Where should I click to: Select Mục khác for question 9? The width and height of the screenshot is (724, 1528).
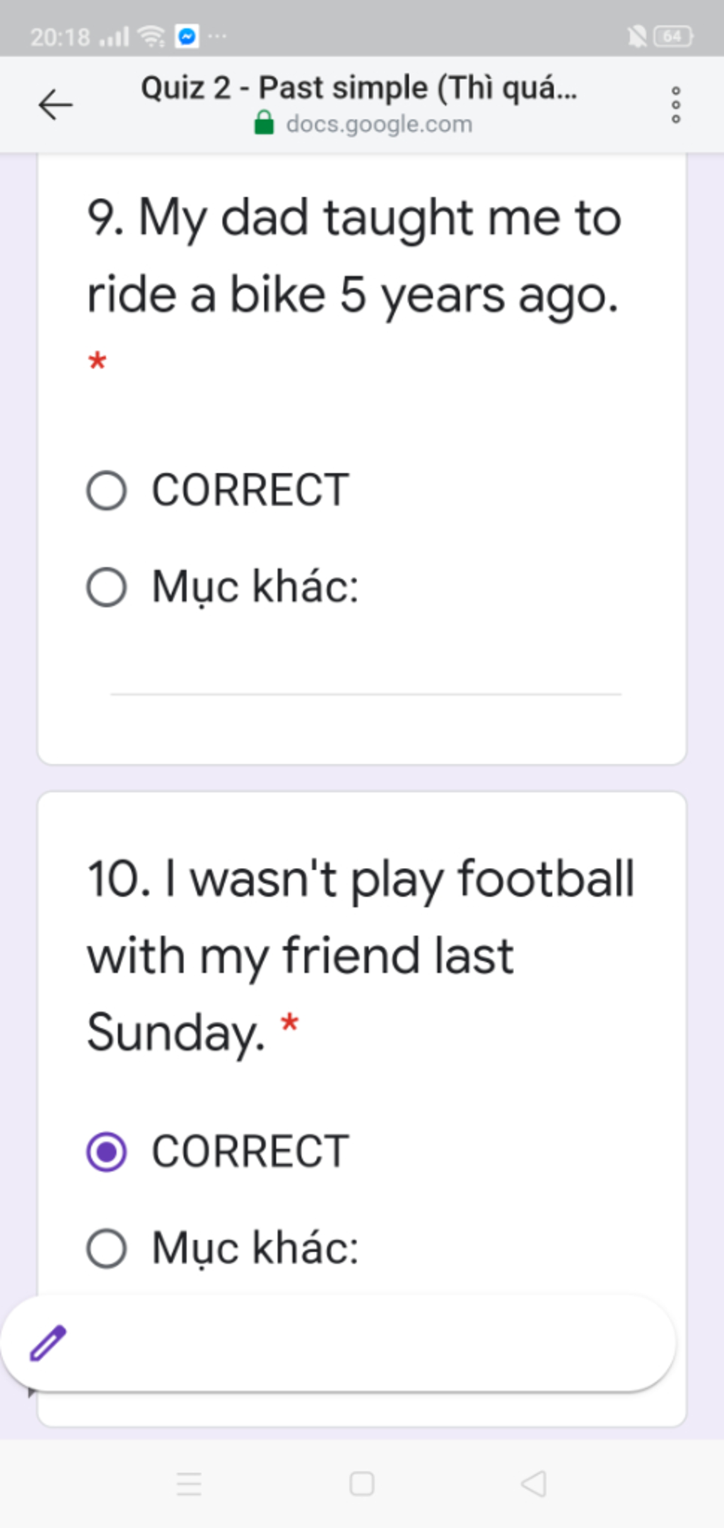click(107, 587)
